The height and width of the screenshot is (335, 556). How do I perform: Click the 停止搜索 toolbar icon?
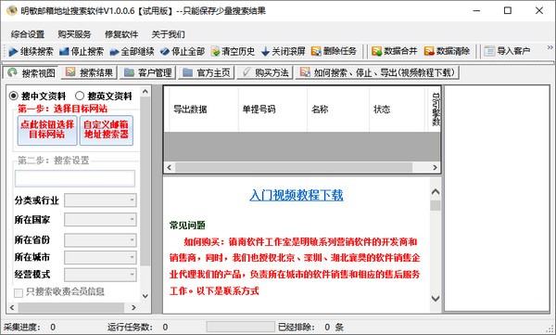click(64, 52)
